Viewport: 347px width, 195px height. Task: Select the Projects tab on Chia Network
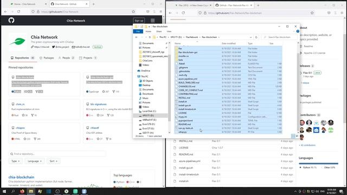pos(88,58)
